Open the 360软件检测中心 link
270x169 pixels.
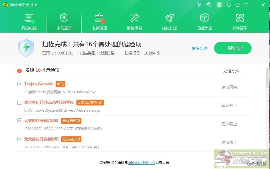coord(141,163)
